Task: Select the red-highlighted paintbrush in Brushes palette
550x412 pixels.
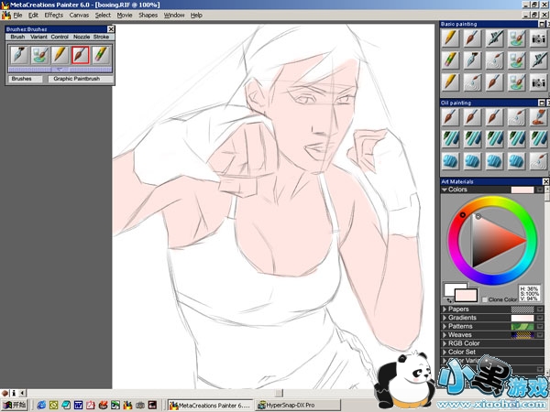Action: [x=81, y=55]
